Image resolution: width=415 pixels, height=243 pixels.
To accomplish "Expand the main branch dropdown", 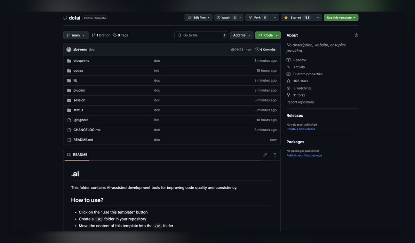I will point(76,35).
